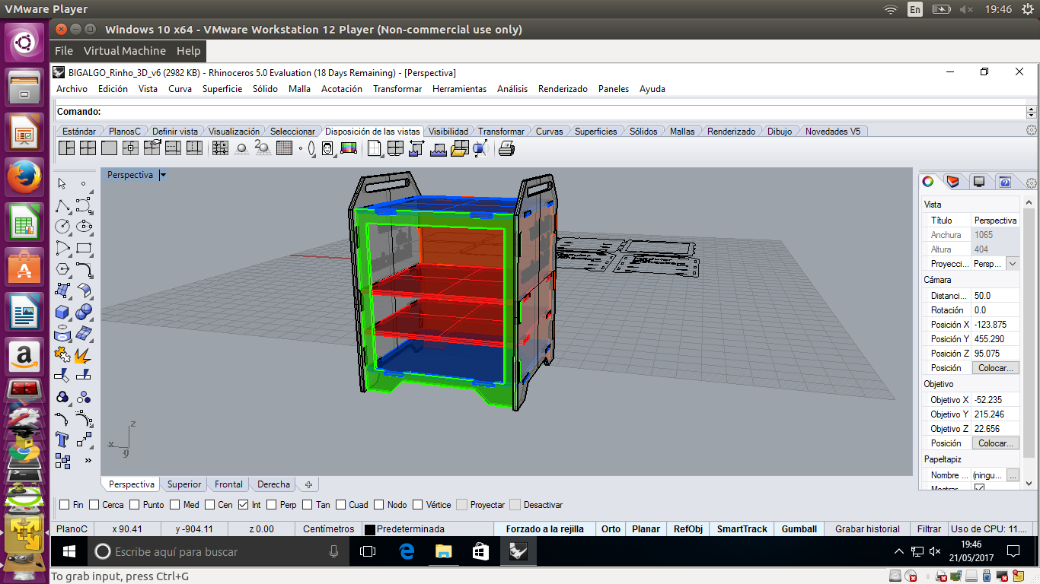Switch to the Superior viewport tab
Viewport: 1040px width, 584px height.
coord(184,484)
